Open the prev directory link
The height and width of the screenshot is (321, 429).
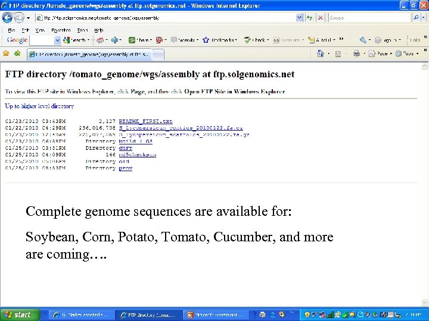pos(126,168)
